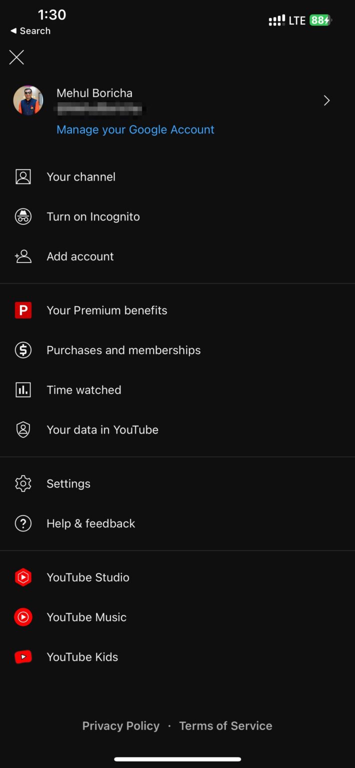Expand account details with the right chevron
Image resolution: width=355 pixels, height=768 pixels.
(326, 100)
